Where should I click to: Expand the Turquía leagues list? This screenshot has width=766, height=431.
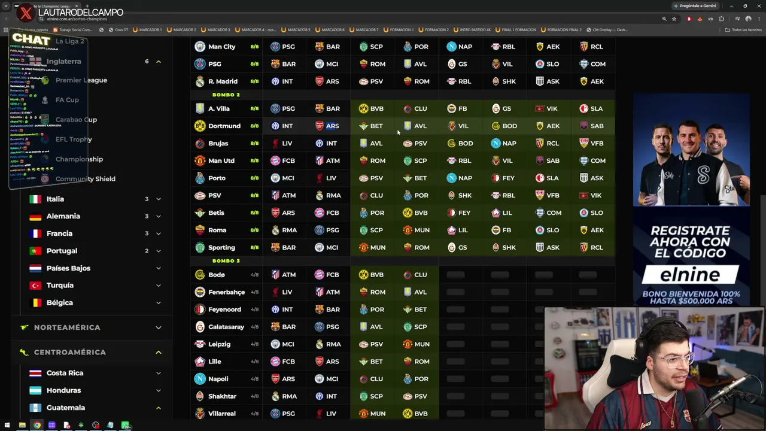pyautogui.click(x=159, y=286)
